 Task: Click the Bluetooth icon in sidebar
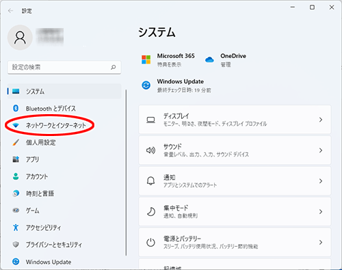16,108
